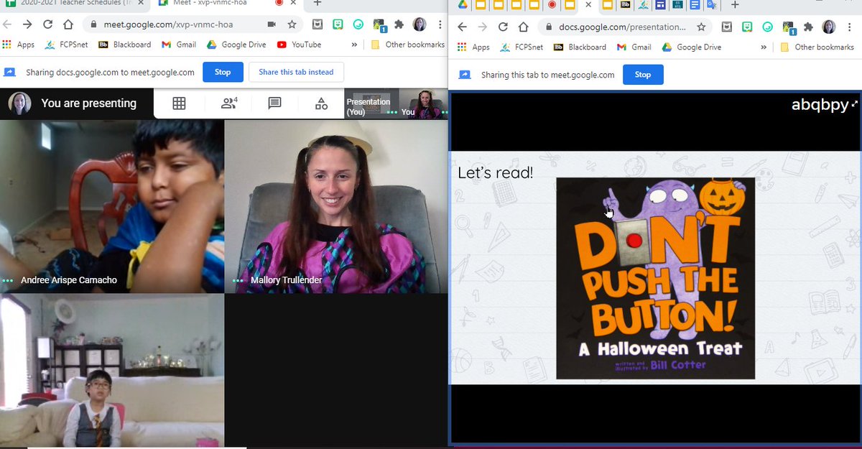Open FCPSnet bookmark in presentation window
862x449 pixels.
pyautogui.click(x=521, y=47)
